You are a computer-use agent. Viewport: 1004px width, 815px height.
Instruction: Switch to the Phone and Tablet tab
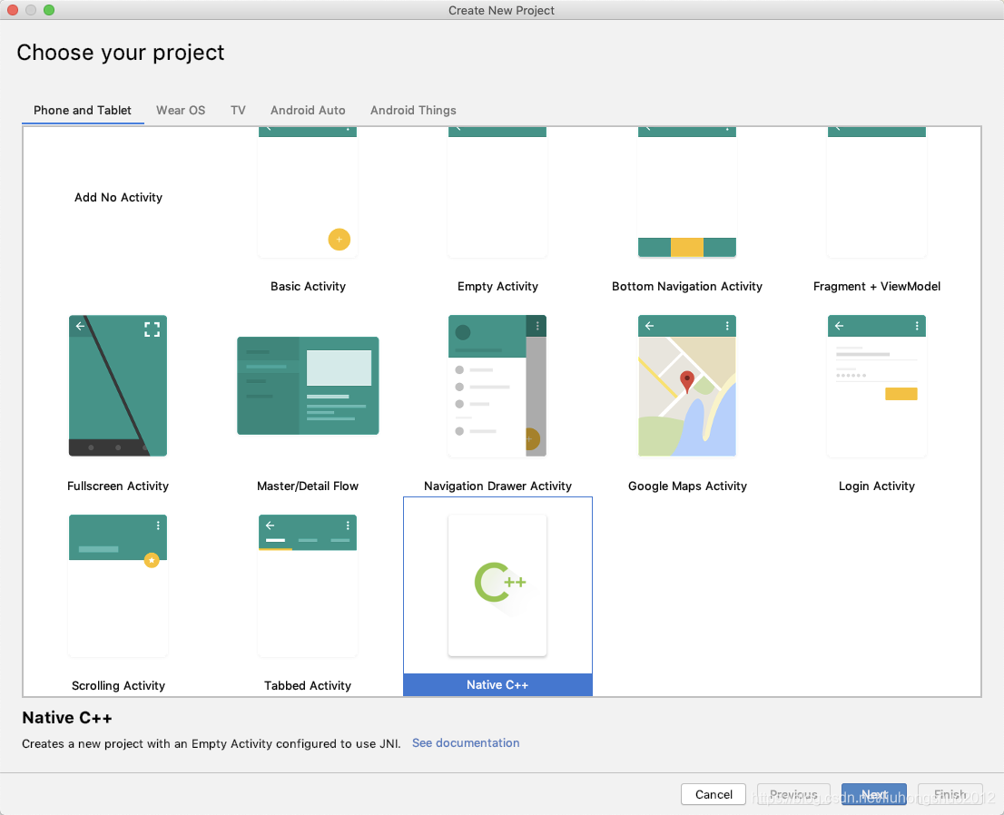(83, 110)
